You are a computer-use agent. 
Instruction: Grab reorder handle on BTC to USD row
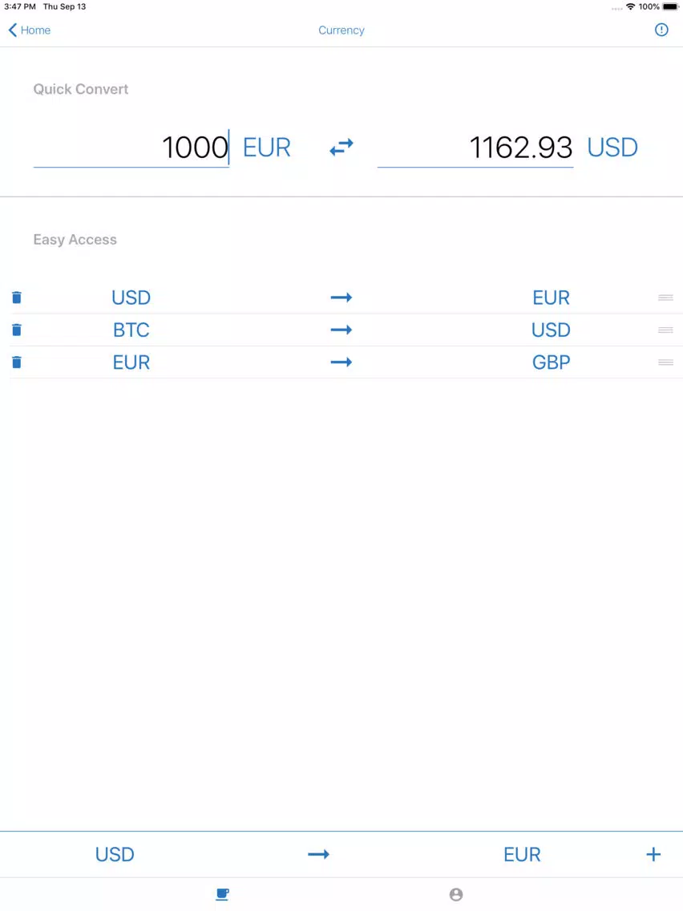point(665,330)
